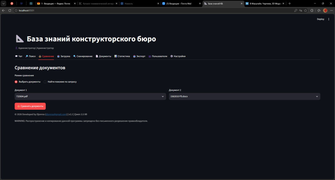Click the WARNING copyright notice text
This screenshot has width=335, height=180.
click(81, 121)
